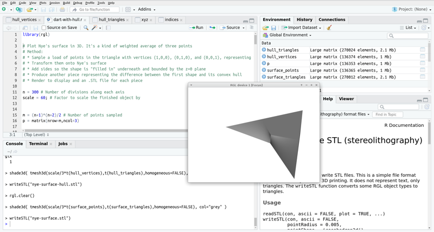Image resolution: width=434 pixels, height=232 pixels.
Task: Open the Global Environment dropdown
Action: point(289,35)
